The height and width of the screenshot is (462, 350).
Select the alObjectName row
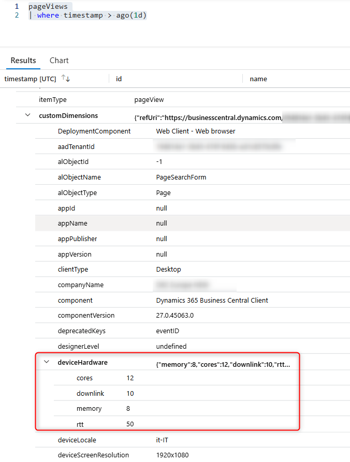tap(79, 177)
